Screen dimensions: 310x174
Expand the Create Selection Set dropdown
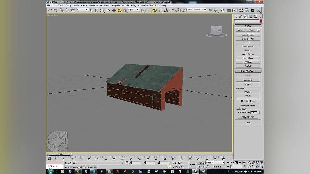coord(205,10)
